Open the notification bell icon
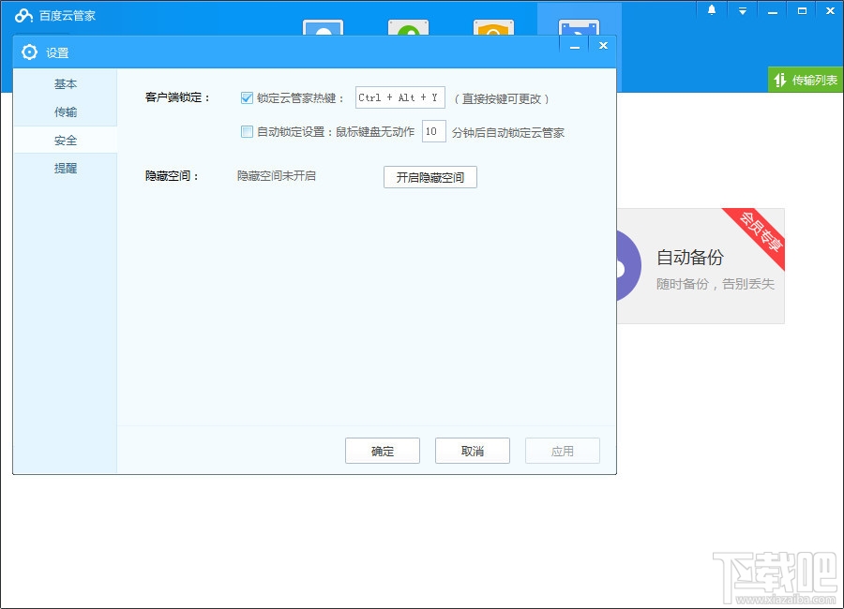The height and width of the screenshot is (609, 844). click(x=712, y=10)
